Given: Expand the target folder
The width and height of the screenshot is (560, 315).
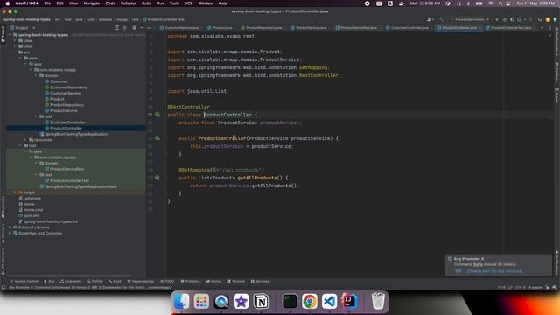Looking at the screenshot, I should click(15, 192).
